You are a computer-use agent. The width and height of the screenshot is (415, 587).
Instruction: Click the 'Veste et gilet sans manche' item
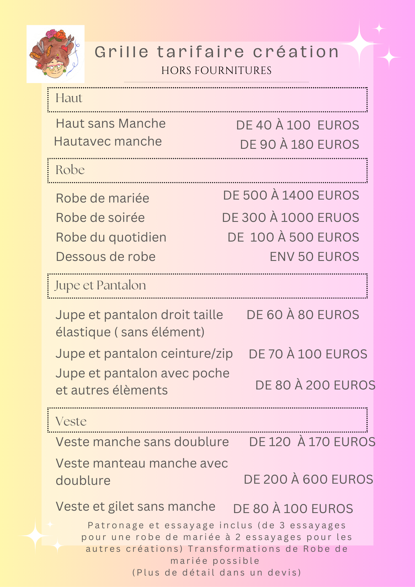pos(135,507)
